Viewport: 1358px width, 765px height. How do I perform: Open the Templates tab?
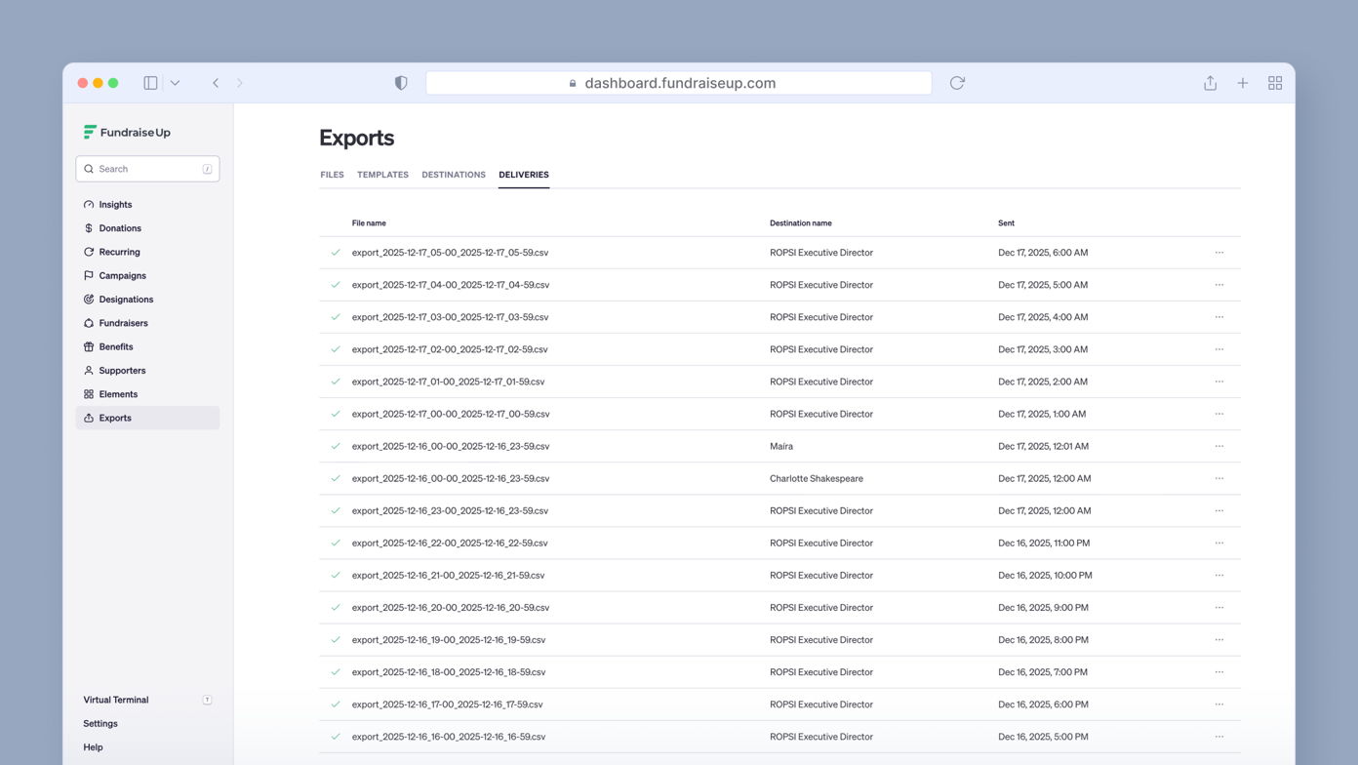(381, 175)
